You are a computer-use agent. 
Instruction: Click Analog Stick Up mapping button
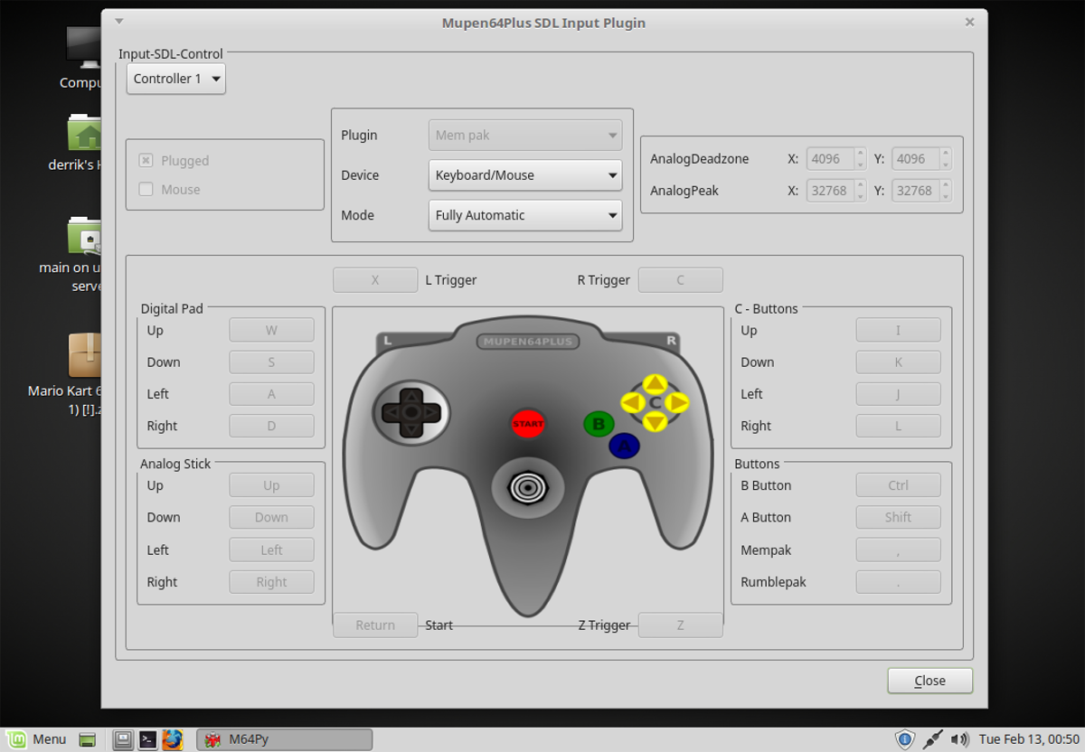(271, 485)
